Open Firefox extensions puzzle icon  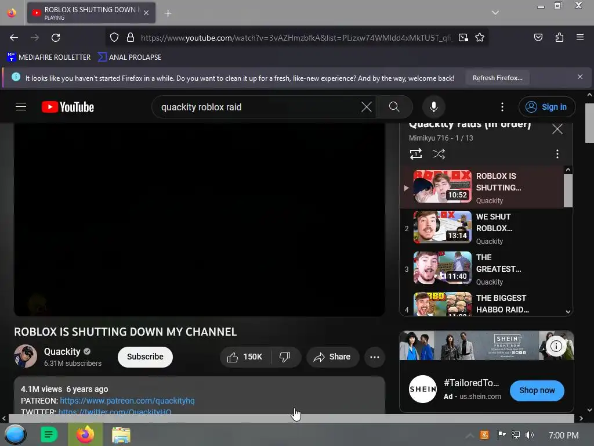(x=559, y=37)
